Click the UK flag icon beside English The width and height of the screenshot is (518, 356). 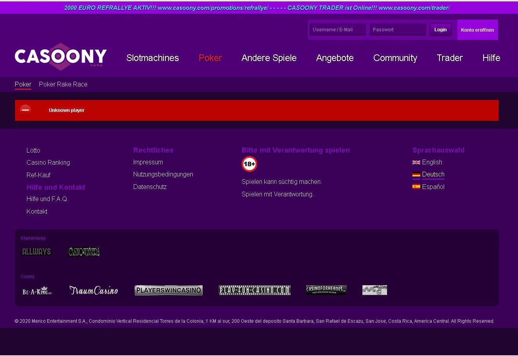coord(416,162)
